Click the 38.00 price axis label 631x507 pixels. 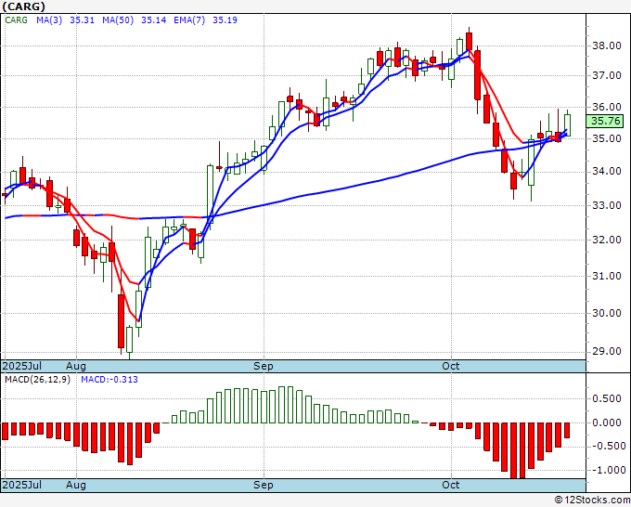tap(607, 45)
